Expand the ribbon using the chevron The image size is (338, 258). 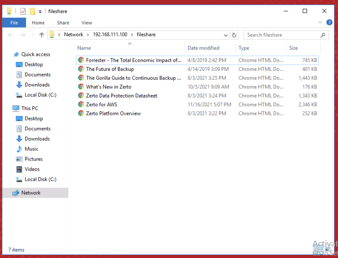320,22
